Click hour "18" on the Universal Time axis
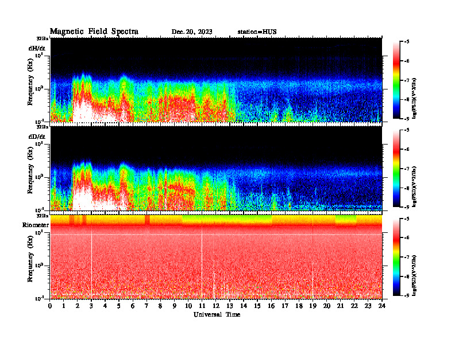Image resolution: width=455 pixels, height=351 pixels. pyautogui.click(x=299, y=306)
